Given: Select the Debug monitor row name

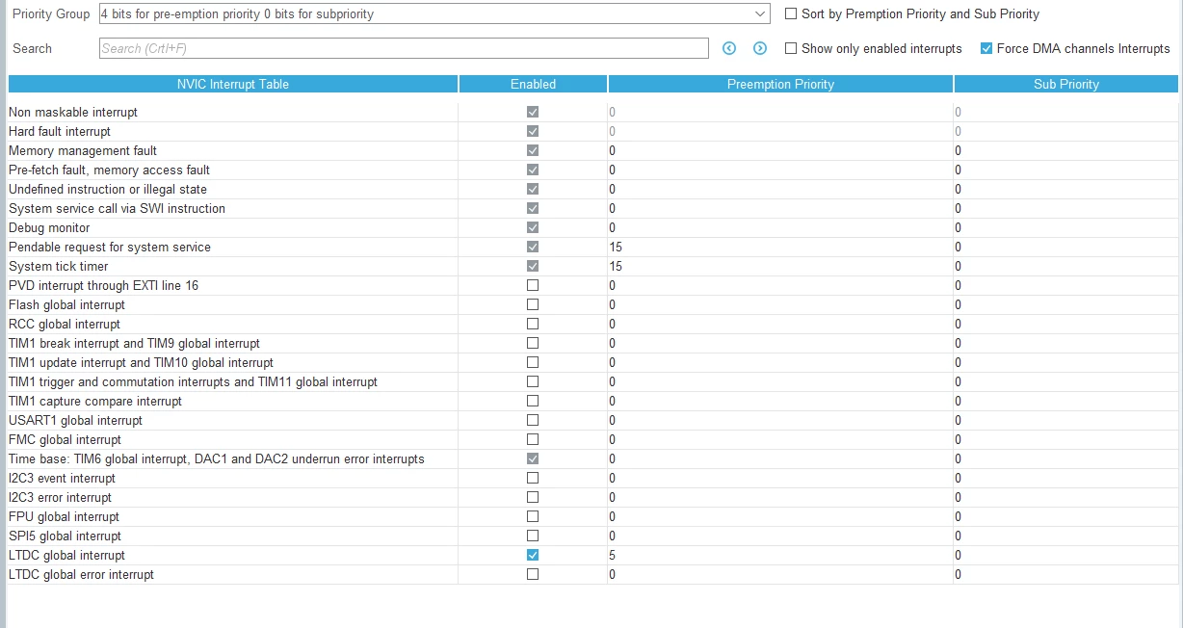Looking at the screenshot, I should click(49, 227).
